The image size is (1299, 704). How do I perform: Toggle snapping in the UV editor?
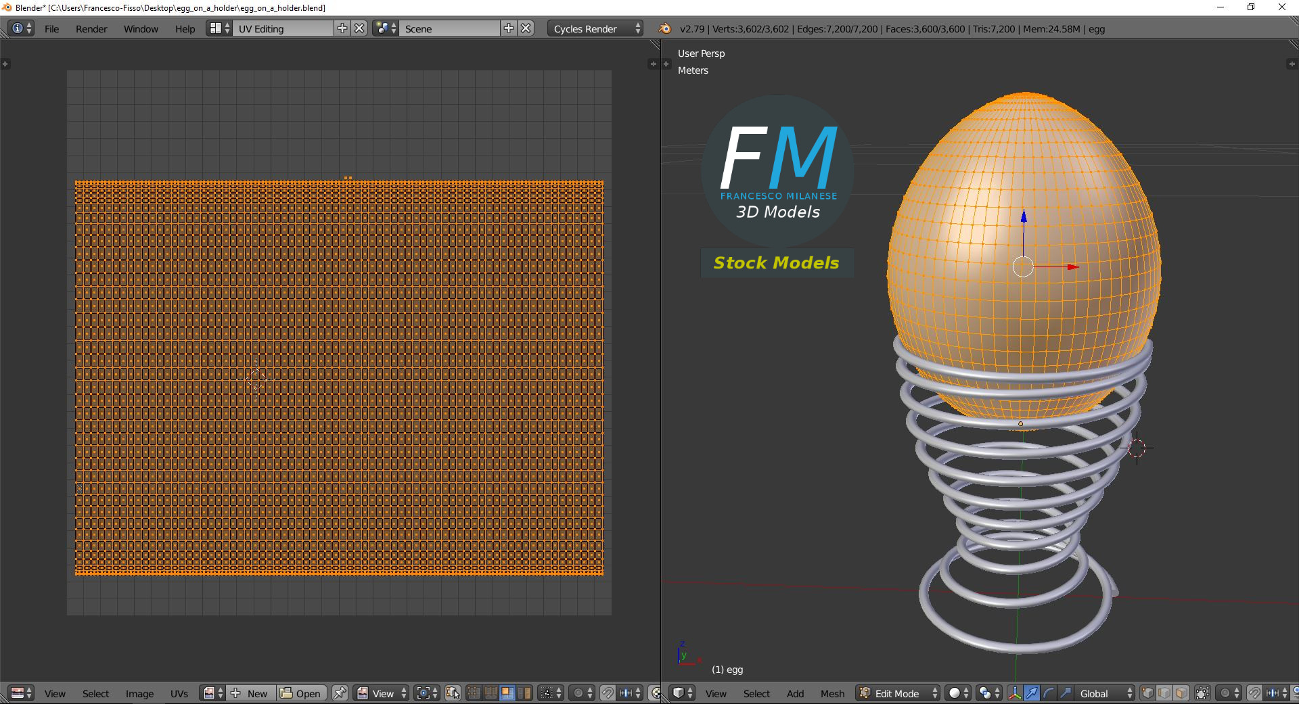tap(608, 693)
